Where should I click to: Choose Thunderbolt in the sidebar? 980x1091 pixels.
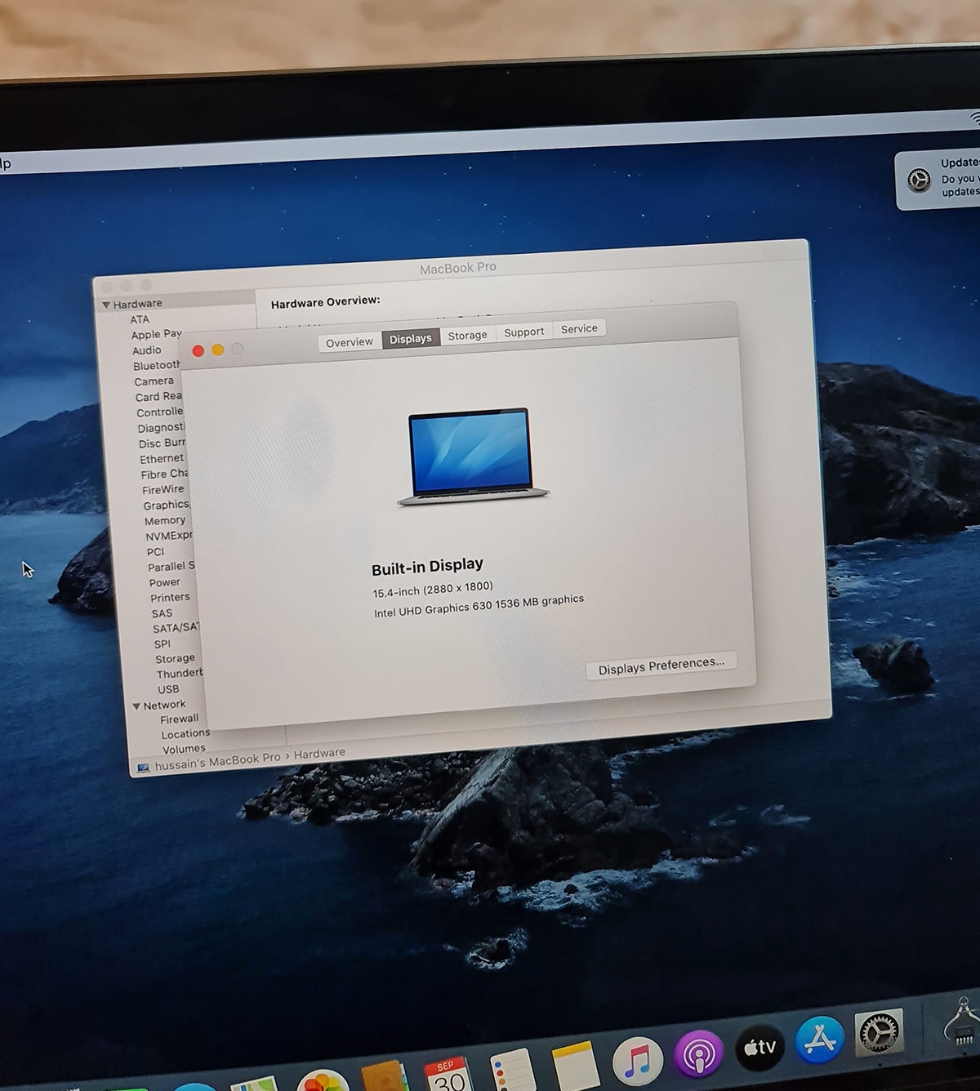(180, 674)
